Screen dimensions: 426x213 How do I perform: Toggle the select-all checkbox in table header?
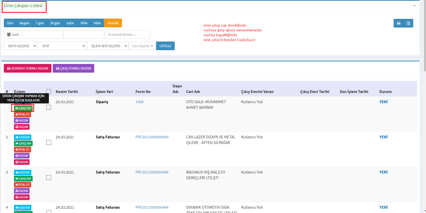[49, 91]
